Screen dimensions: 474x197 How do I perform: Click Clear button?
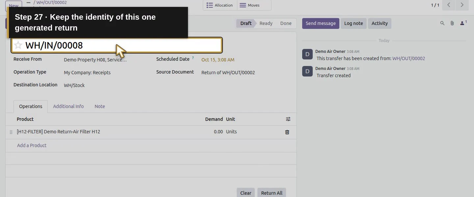coord(246,193)
